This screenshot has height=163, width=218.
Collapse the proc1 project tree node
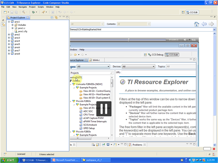pyautogui.click(x=9, y=22)
